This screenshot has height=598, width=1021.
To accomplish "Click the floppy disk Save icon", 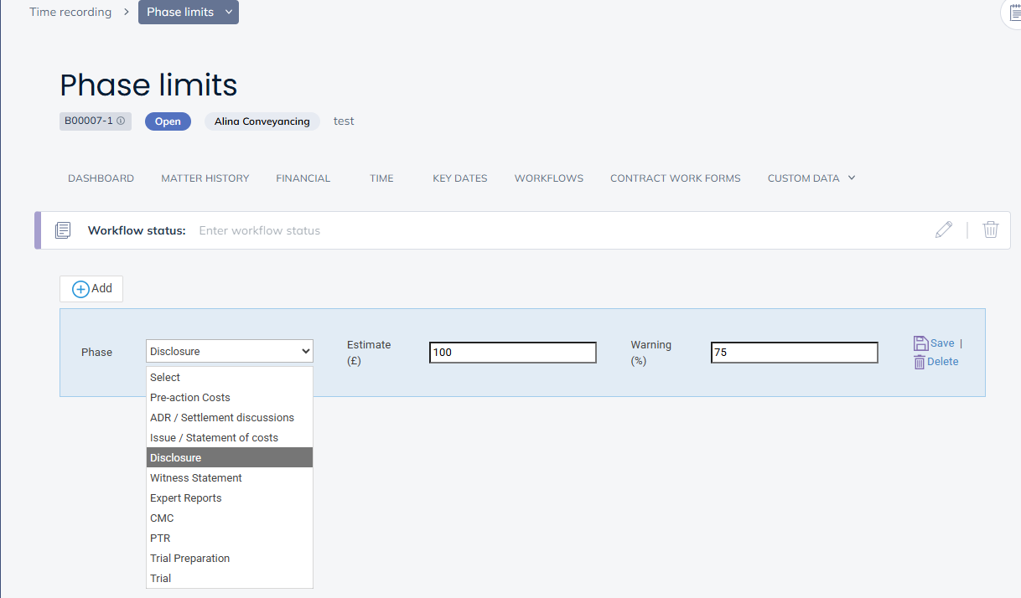I will [920, 343].
